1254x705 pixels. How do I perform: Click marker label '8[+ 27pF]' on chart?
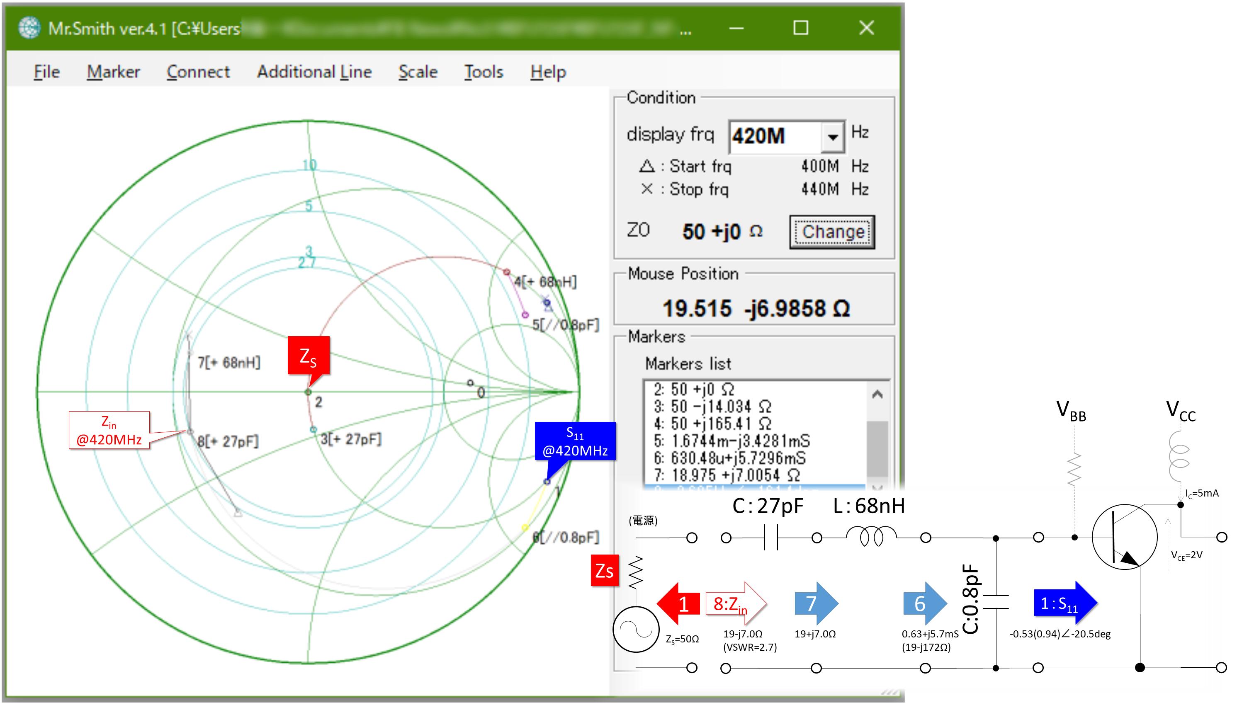228,442
